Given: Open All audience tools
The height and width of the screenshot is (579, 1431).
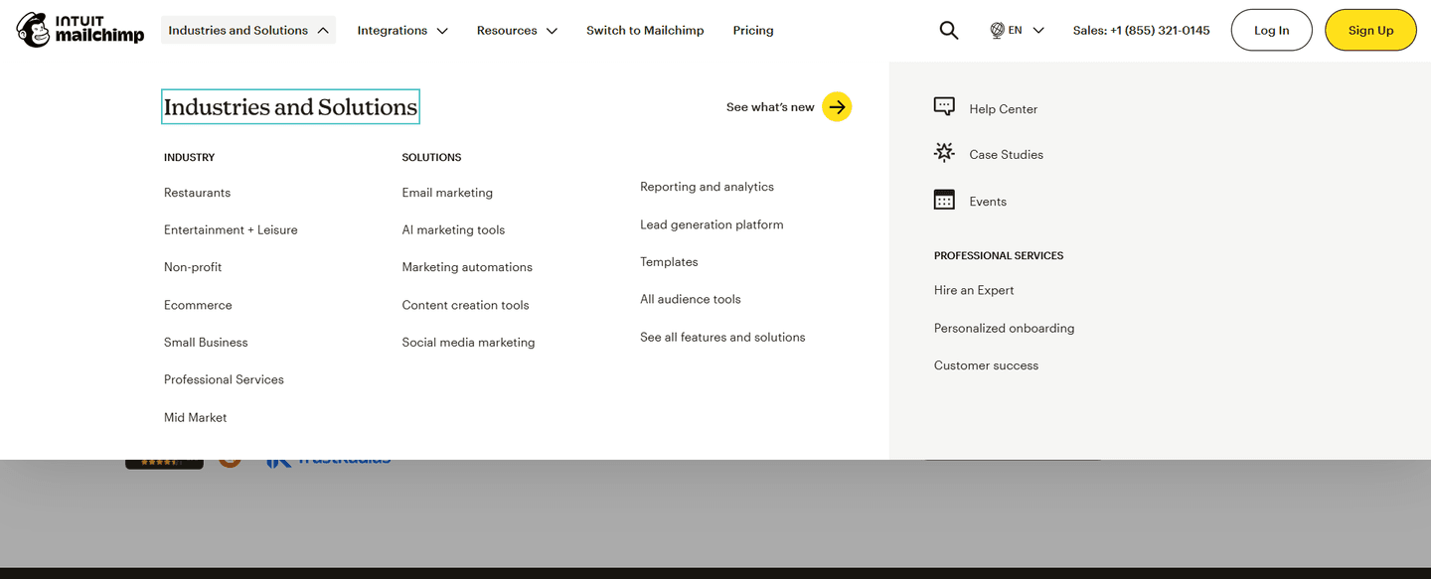Looking at the screenshot, I should click(691, 299).
